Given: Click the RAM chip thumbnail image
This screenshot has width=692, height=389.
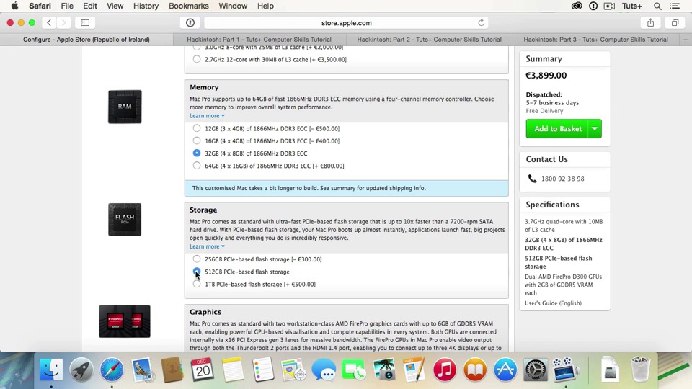Looking at the screenshot, I should [x=125, y=107].
